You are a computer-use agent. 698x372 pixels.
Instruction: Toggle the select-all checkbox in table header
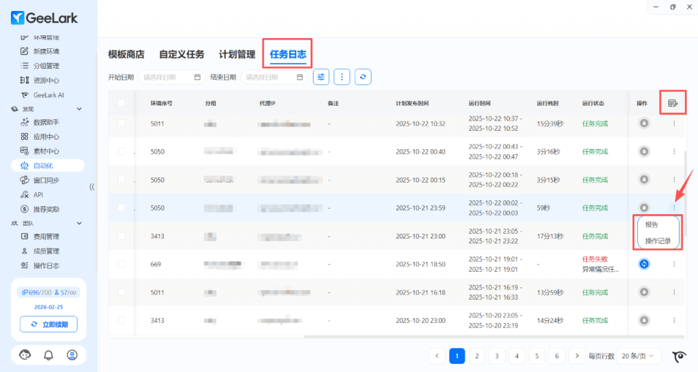point(121,104)
